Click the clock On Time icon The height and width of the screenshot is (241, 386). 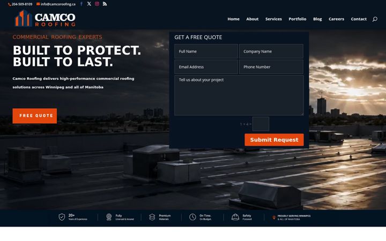coord(192,217)
